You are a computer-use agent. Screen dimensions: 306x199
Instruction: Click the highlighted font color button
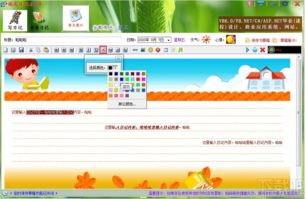click(103, 50)
